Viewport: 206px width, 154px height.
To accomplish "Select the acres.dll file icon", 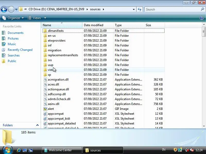I will tap(45, 84).
